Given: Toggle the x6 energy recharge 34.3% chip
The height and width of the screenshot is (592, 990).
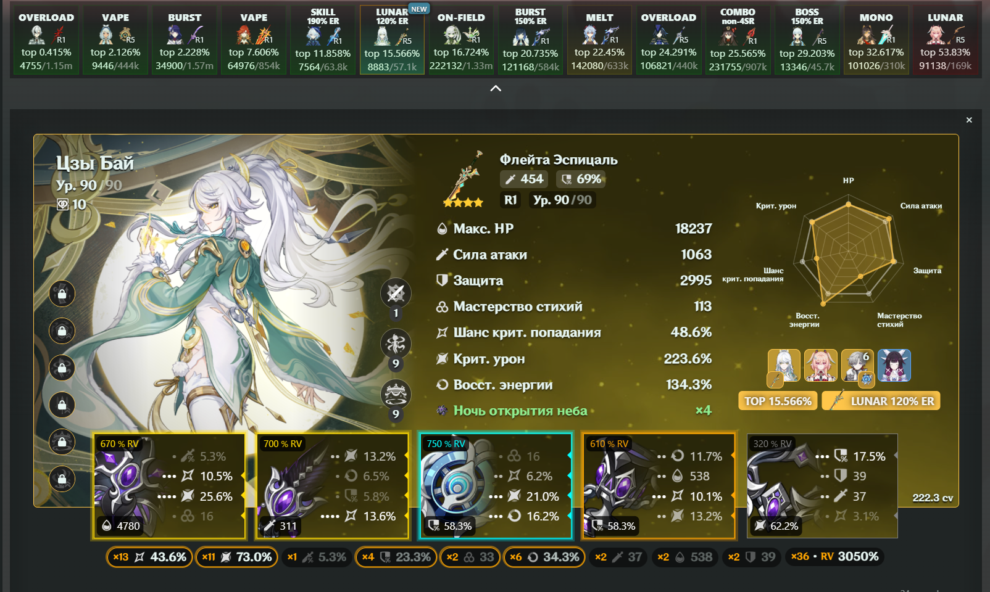Looking at the screenshot, I should 544,557.
